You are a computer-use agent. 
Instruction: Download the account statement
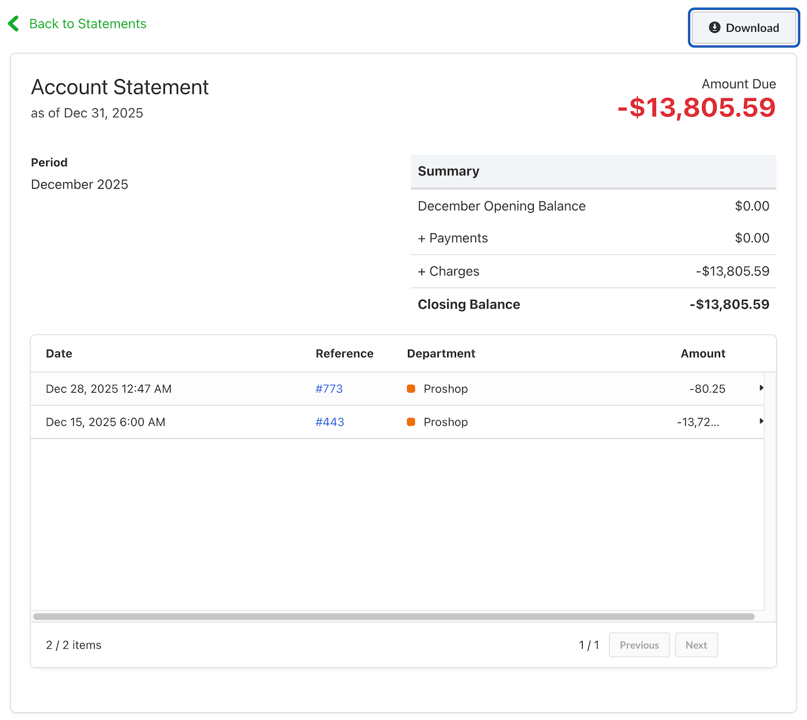click(744, 28)
